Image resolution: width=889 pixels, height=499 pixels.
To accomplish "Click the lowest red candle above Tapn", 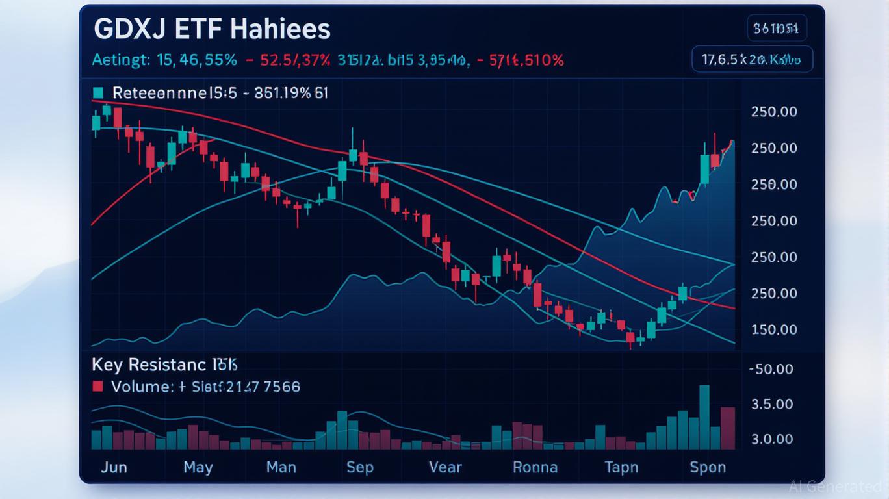I will coord(629,338).
